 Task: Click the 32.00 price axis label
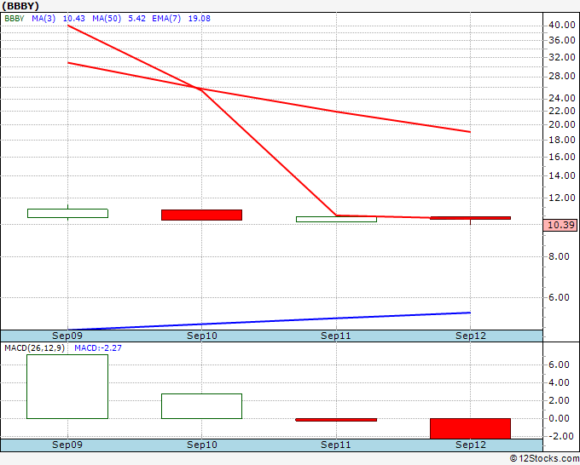click(x=562, y=57)
